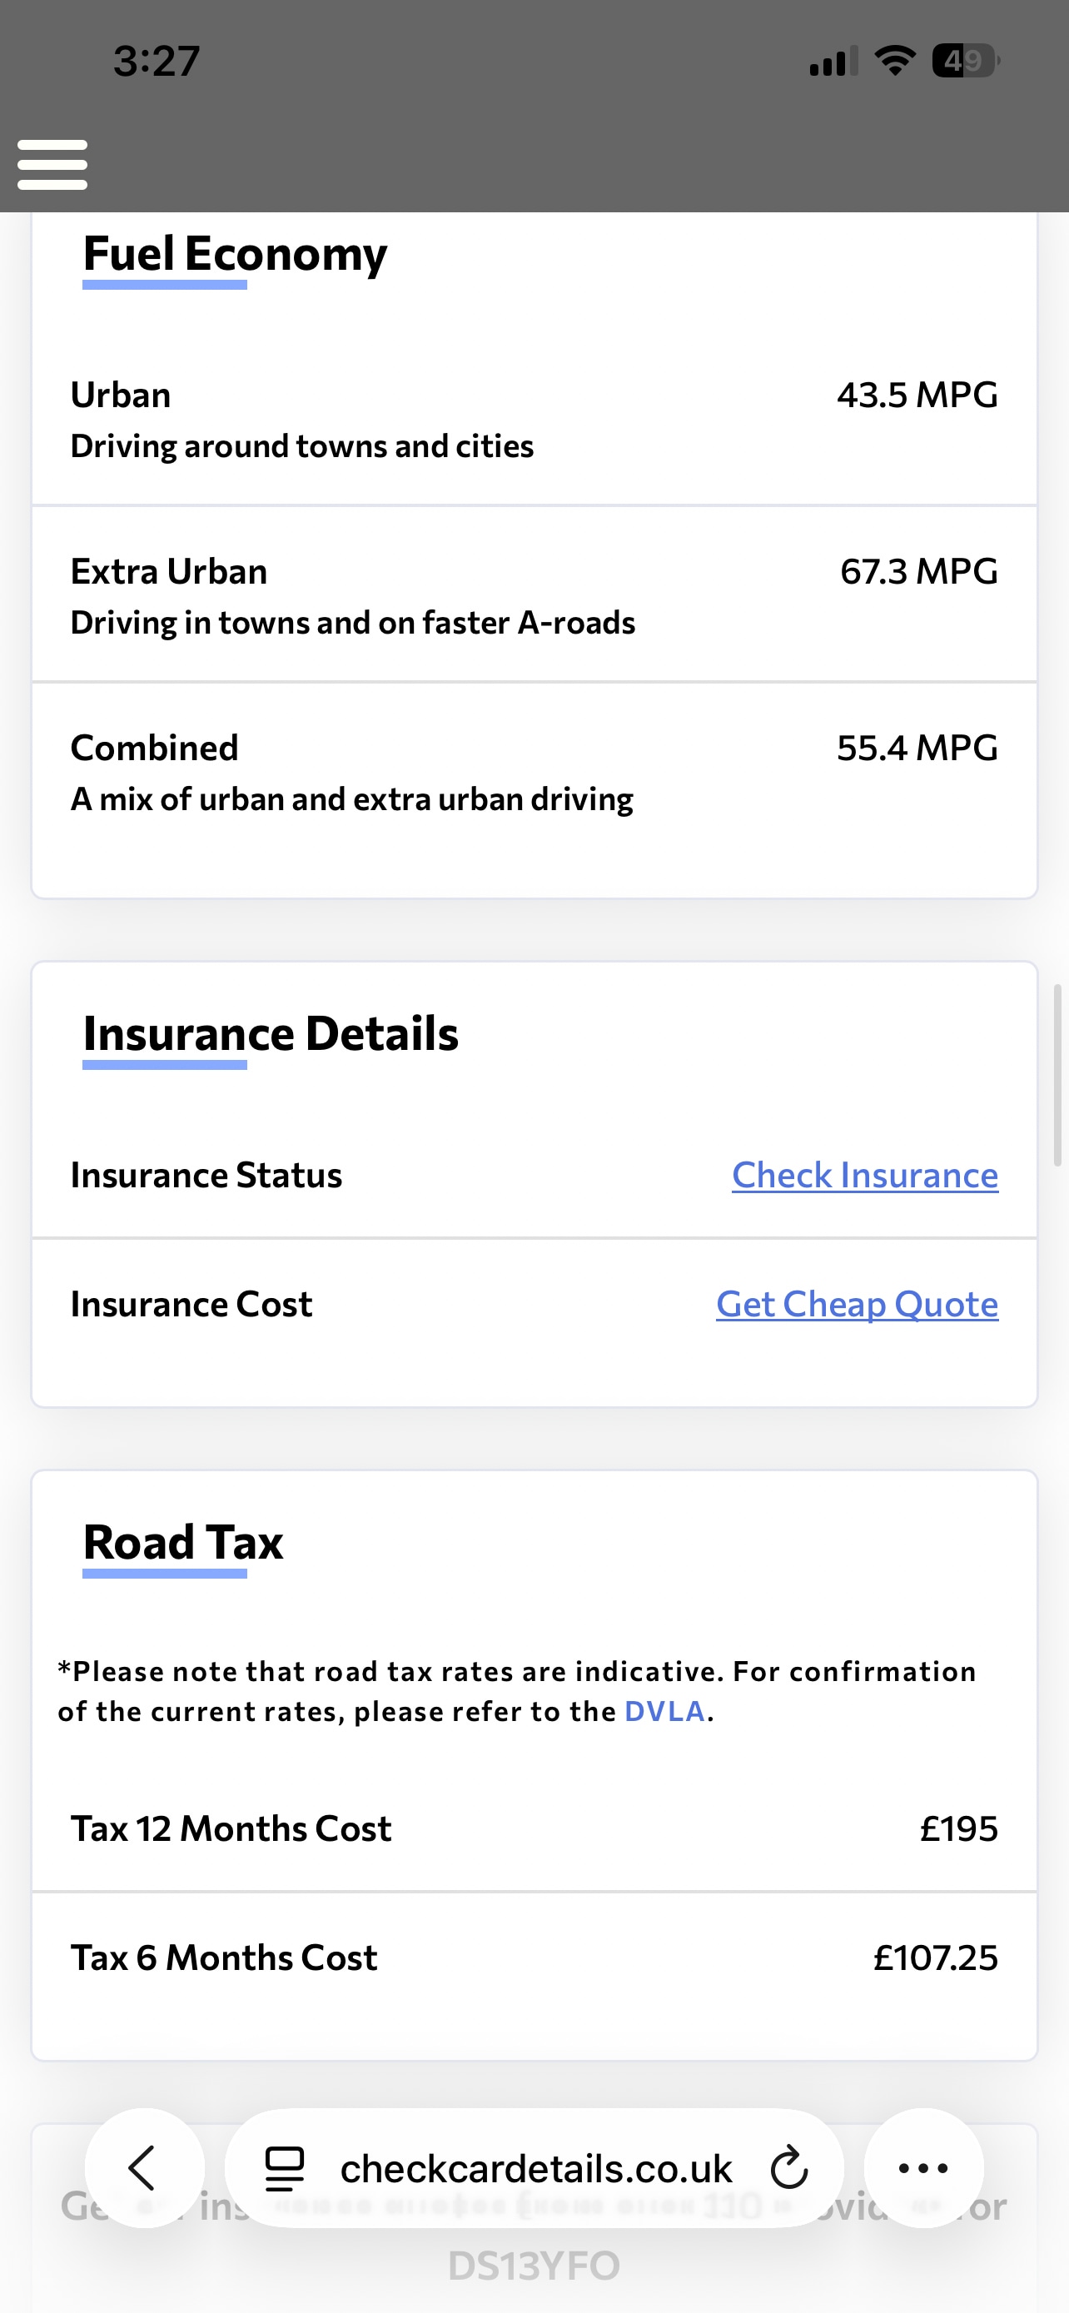
Task: Tap the status bar clock showing 3:27
Action: click(x=157, y=61)
